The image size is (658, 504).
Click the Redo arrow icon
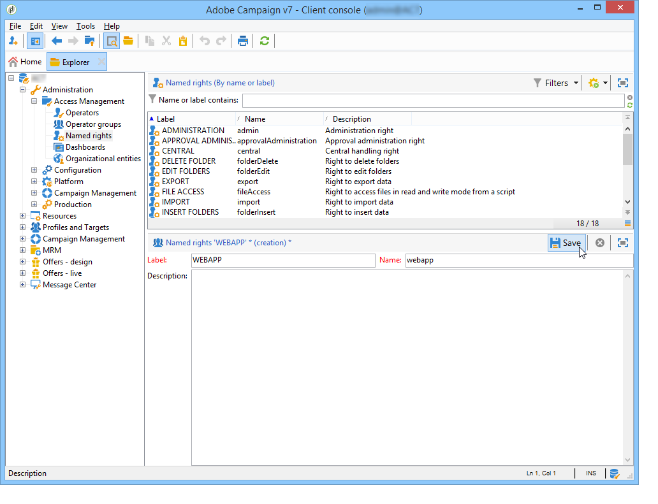[x=221, y=41]
